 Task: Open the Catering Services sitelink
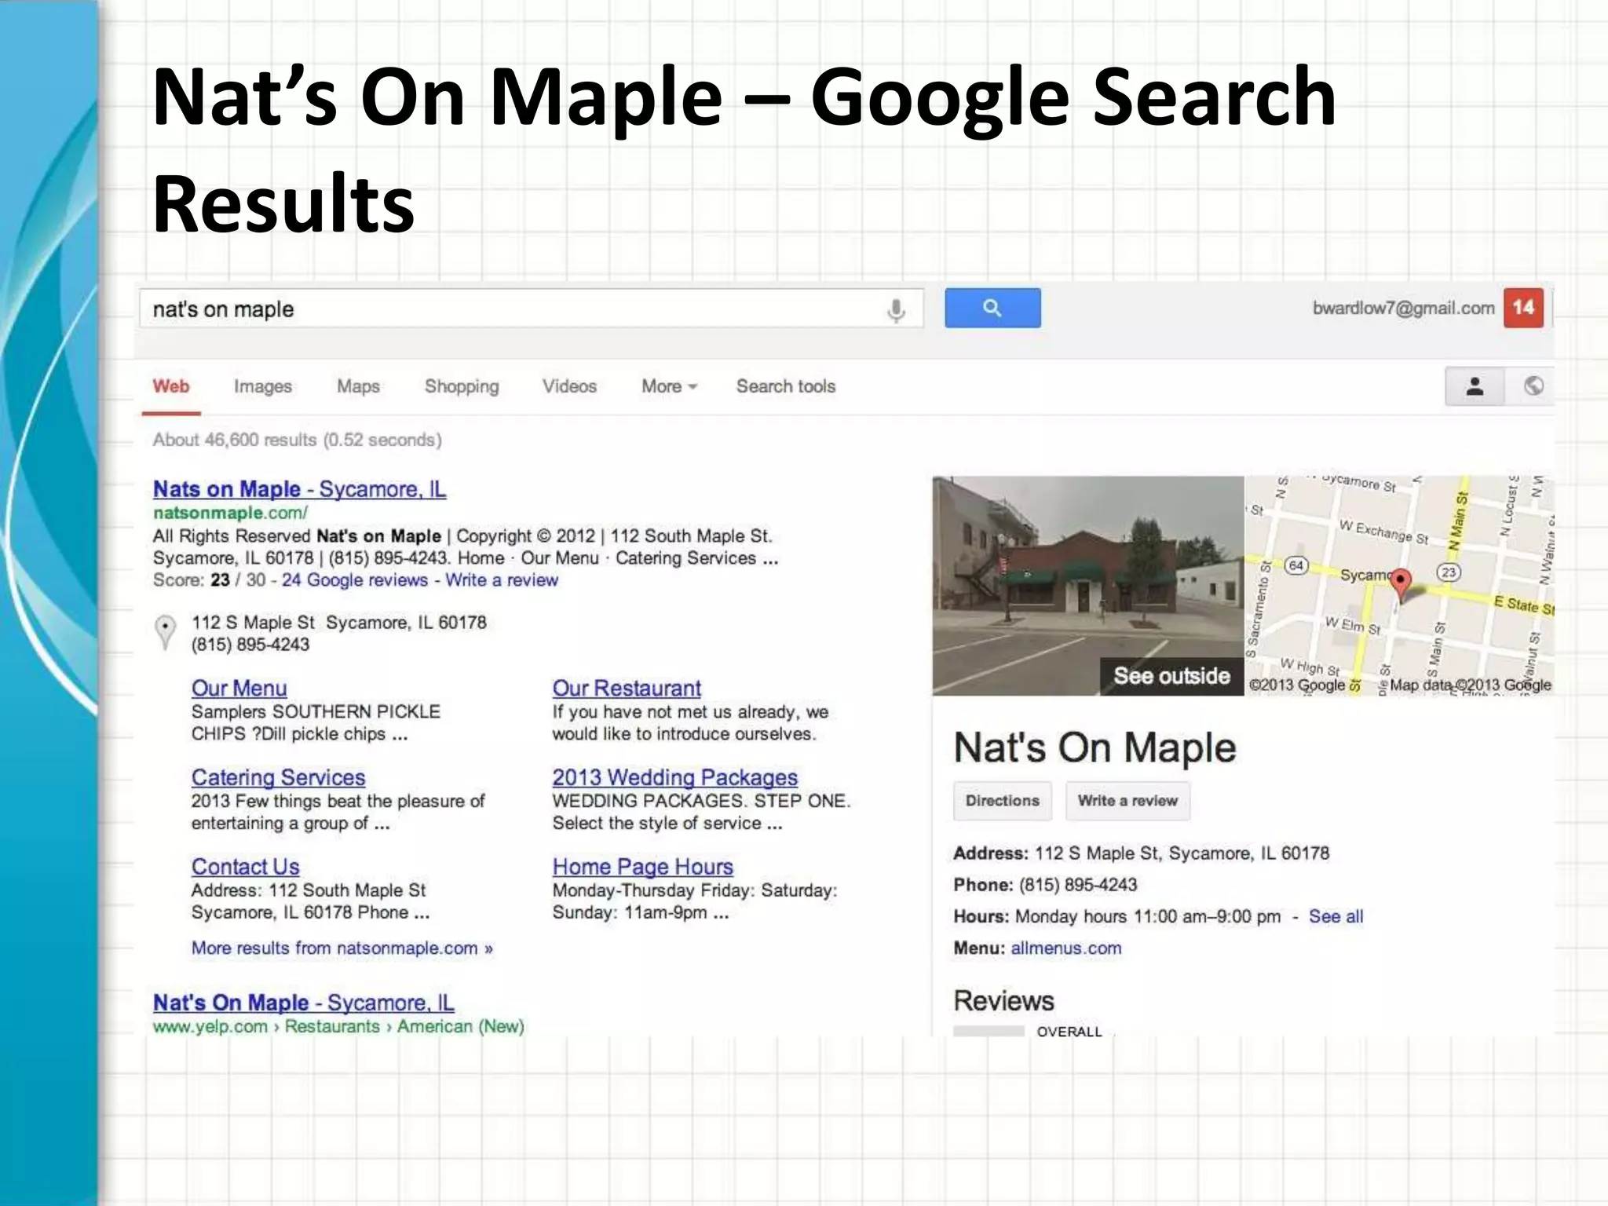click(278, 777)
